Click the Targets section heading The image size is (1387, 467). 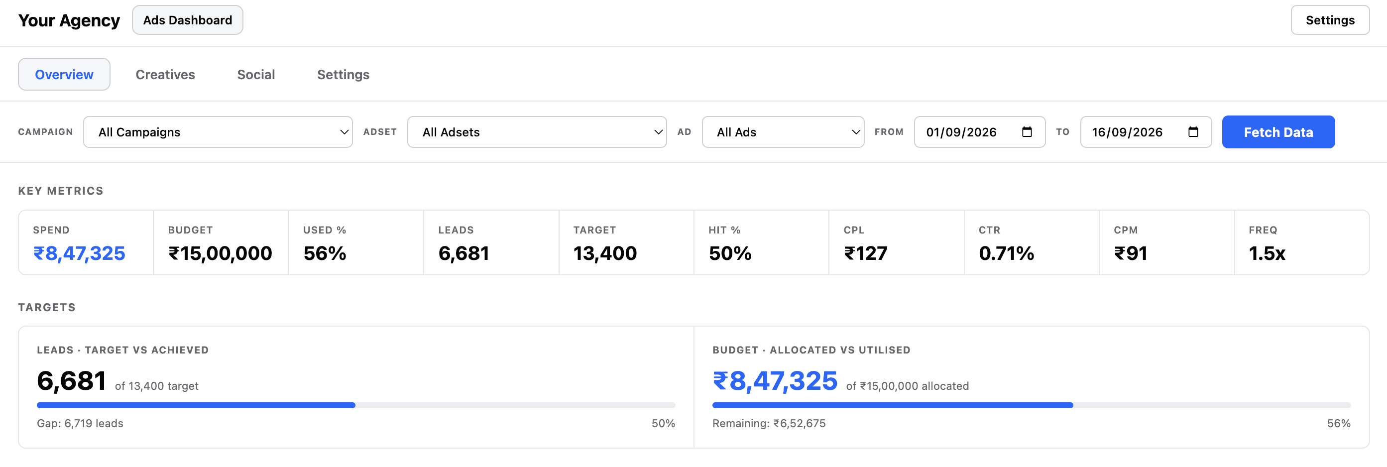tap(47, 307)
